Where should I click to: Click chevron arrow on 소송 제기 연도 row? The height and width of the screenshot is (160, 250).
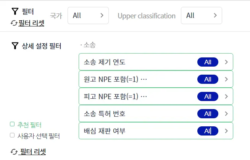[226, 62]
